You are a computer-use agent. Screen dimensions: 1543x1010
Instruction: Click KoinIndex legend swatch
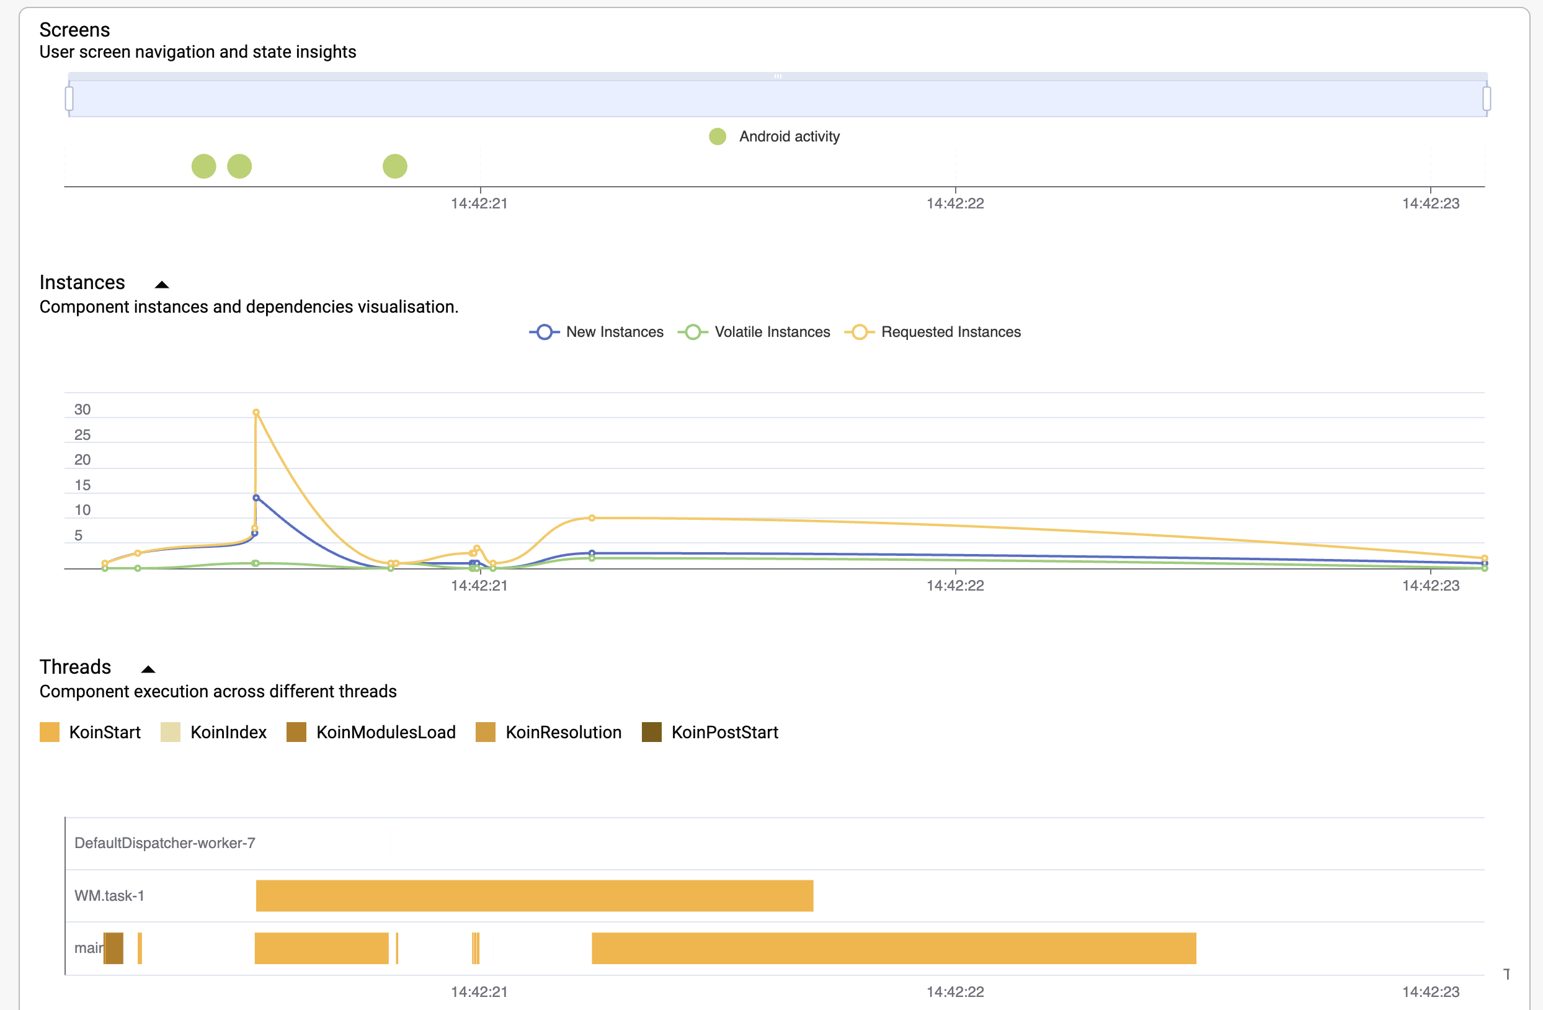(171, 731)
